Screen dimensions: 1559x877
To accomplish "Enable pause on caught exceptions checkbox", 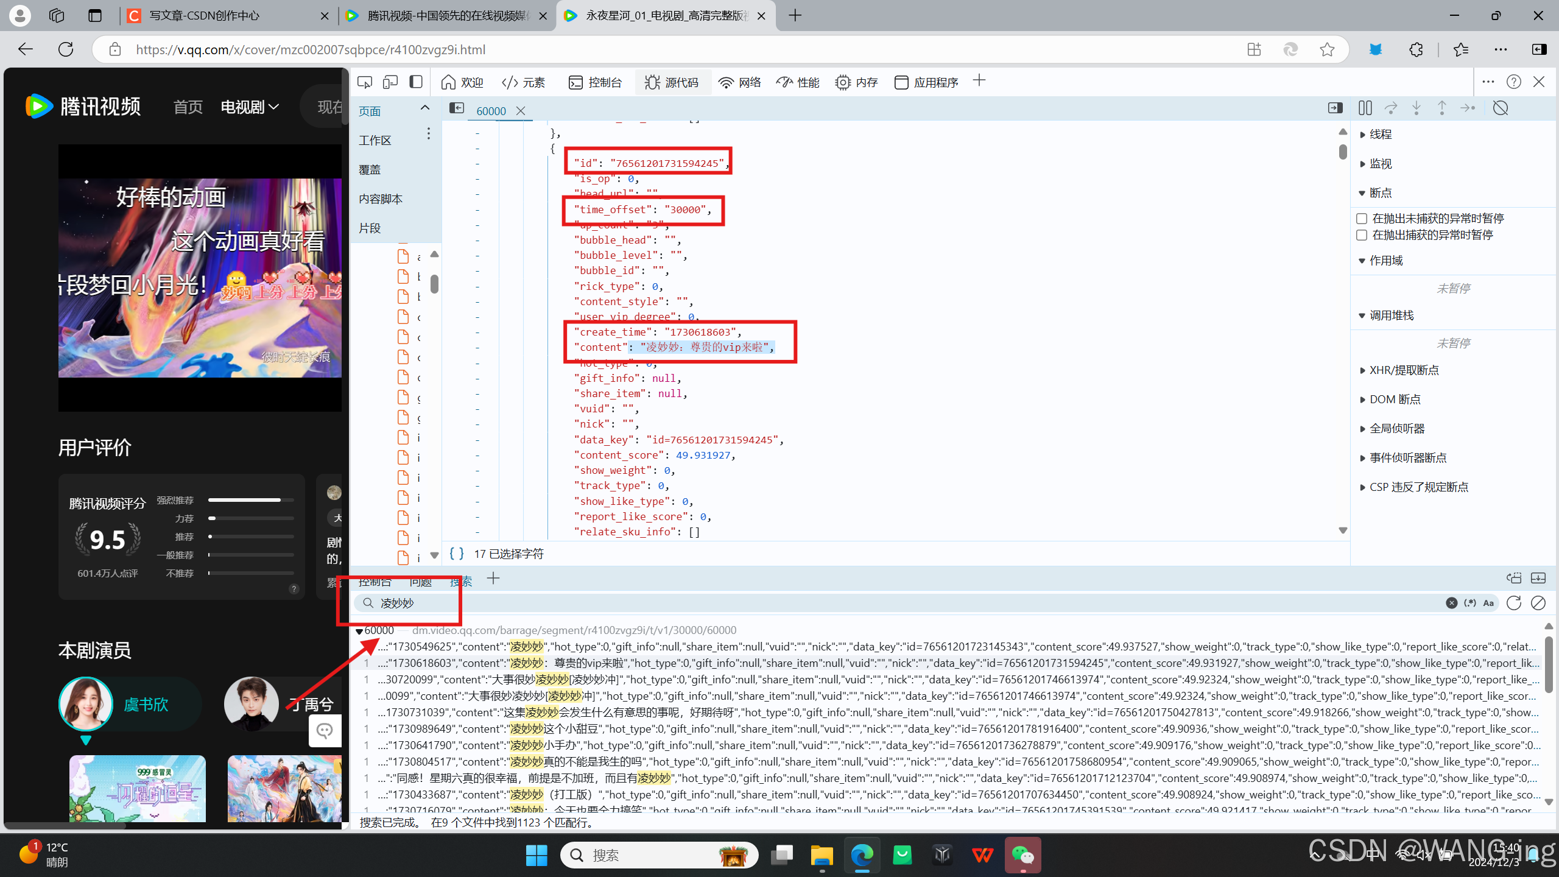I will tap(1362, 235).
